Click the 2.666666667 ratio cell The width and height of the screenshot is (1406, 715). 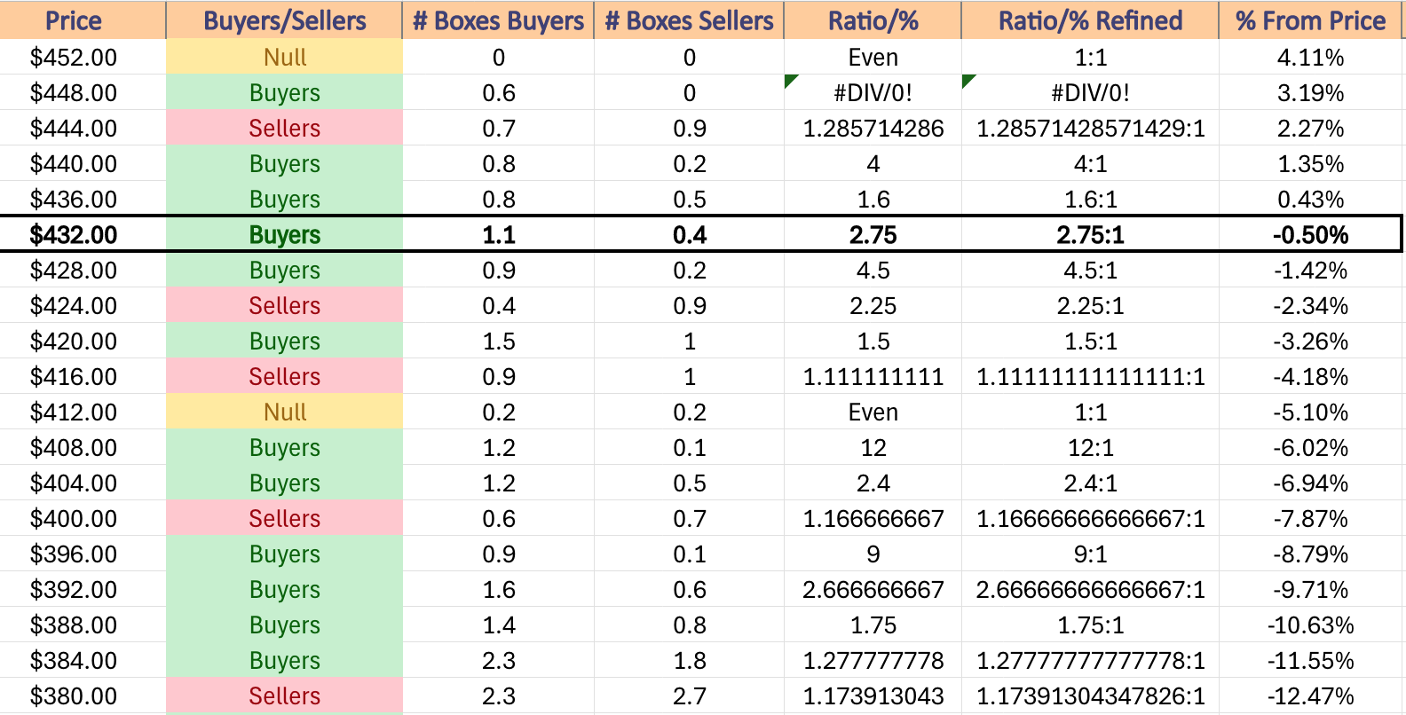coord(873,589)
